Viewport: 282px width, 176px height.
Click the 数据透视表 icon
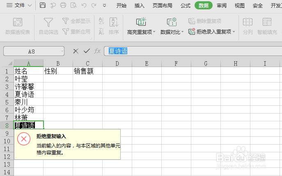[18, 22]
